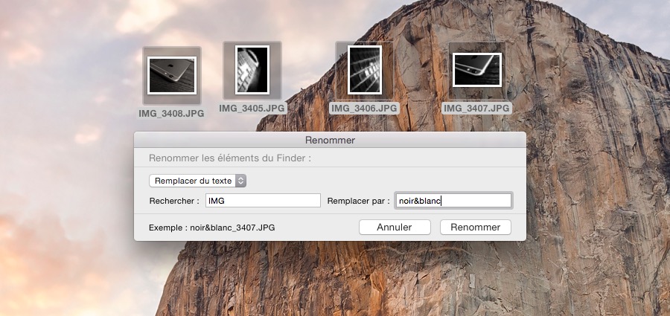Screen dimensions: 670x316
Task: Select the IMG_3405.JPG file thumbnail
Action: pyautogui.click(x=252, y=70)
